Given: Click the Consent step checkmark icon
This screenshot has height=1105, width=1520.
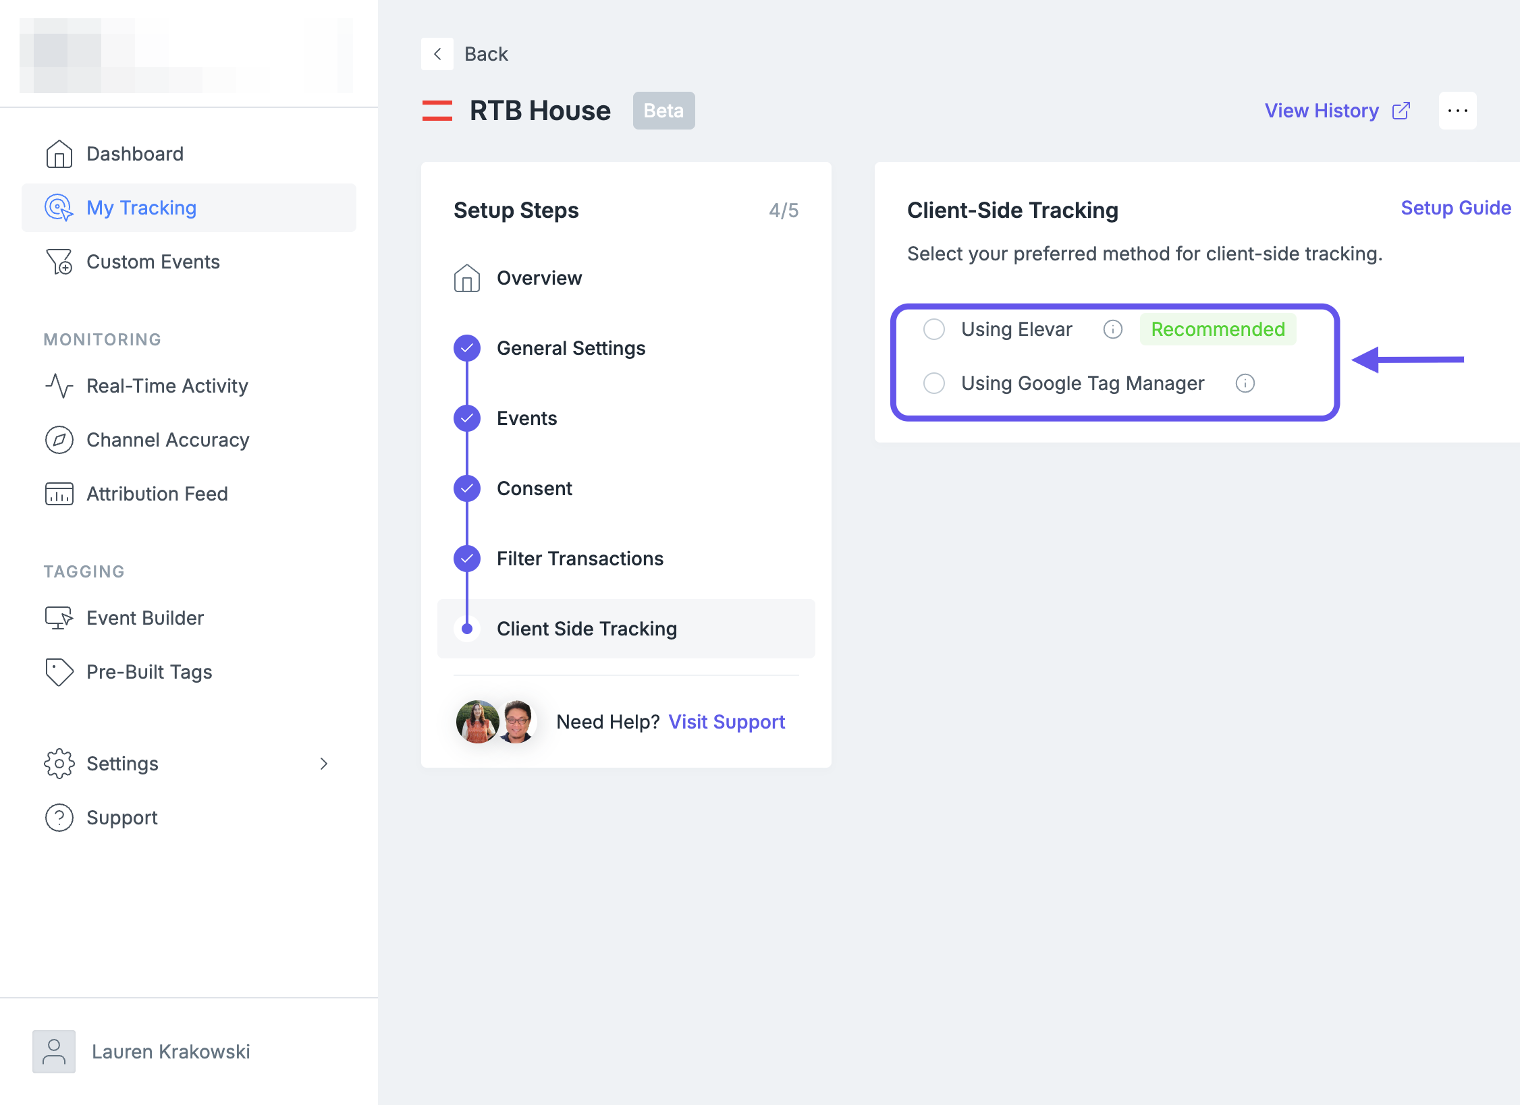Looking at the screenshot, I should tap(467, 488).
